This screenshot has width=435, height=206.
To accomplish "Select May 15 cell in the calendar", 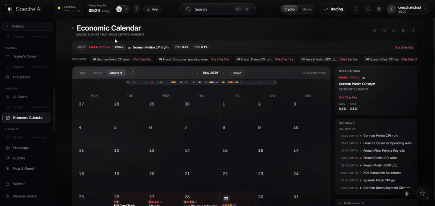I will 238,158.
